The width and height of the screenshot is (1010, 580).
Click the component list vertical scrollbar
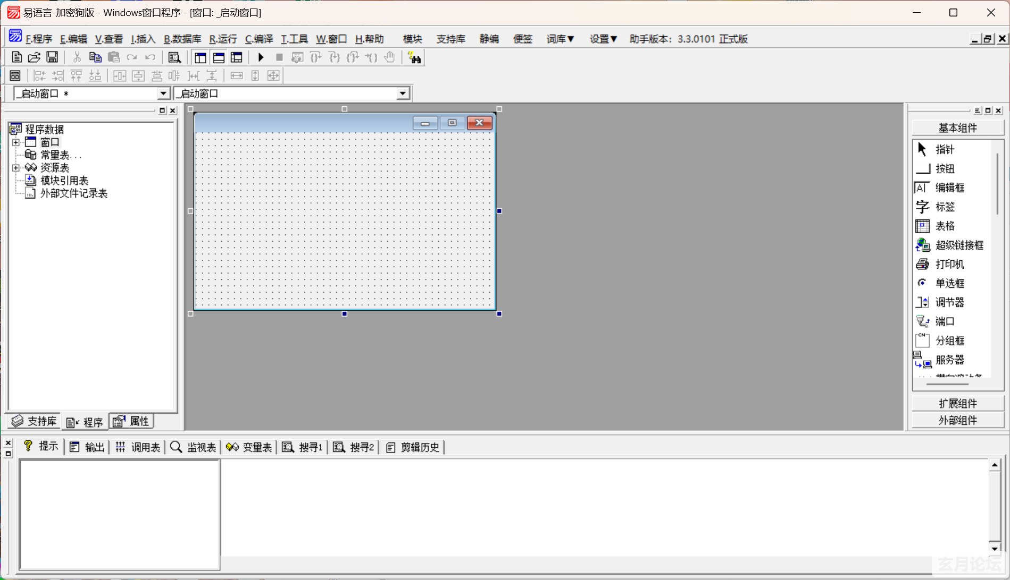tap(997, 183)
